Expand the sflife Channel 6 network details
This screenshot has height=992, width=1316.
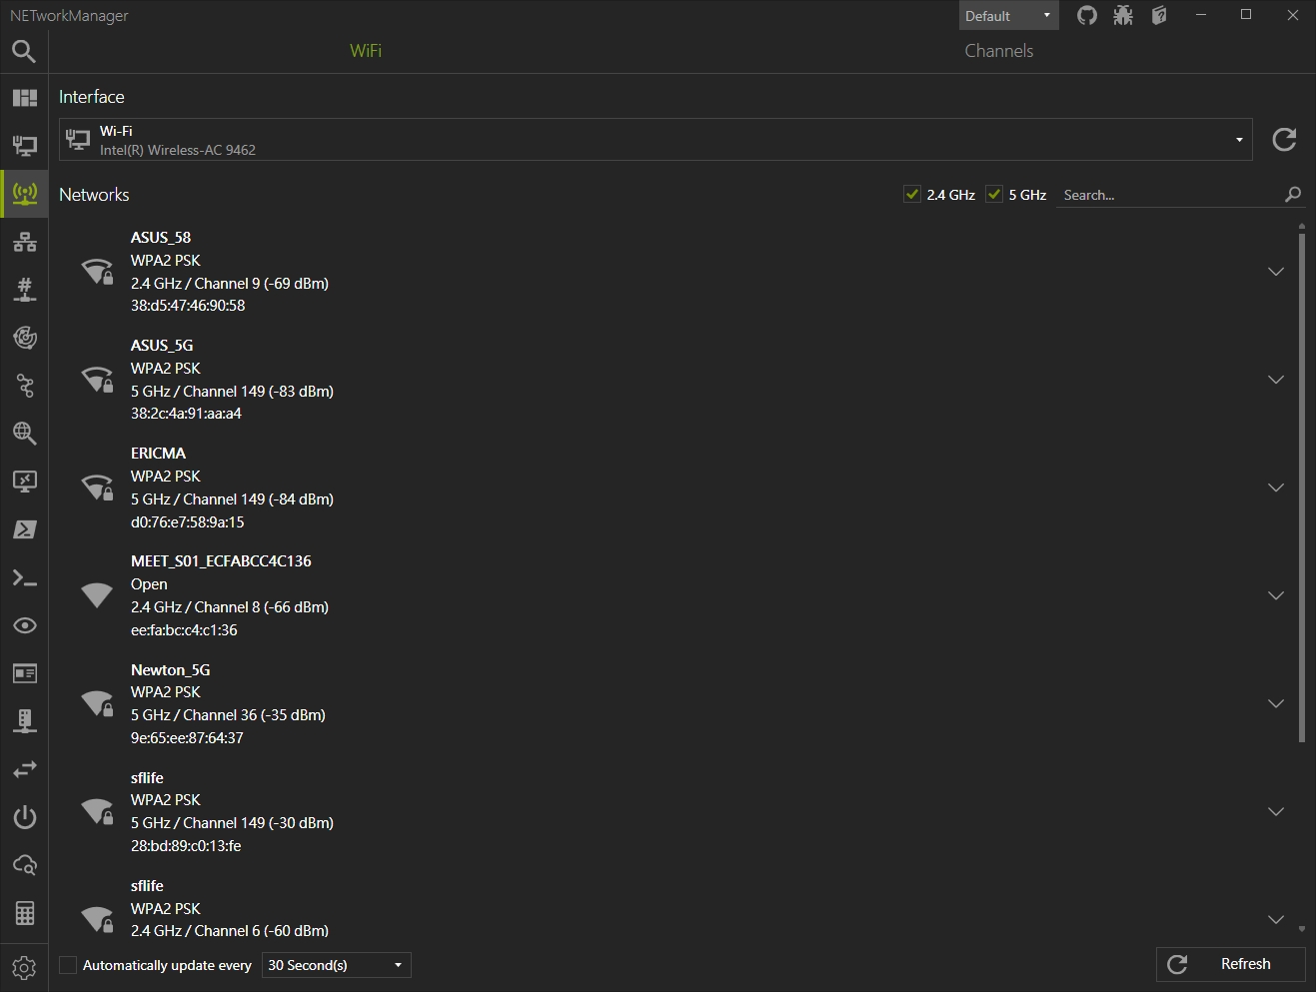pyautogui.click(x=1276, y=919)
